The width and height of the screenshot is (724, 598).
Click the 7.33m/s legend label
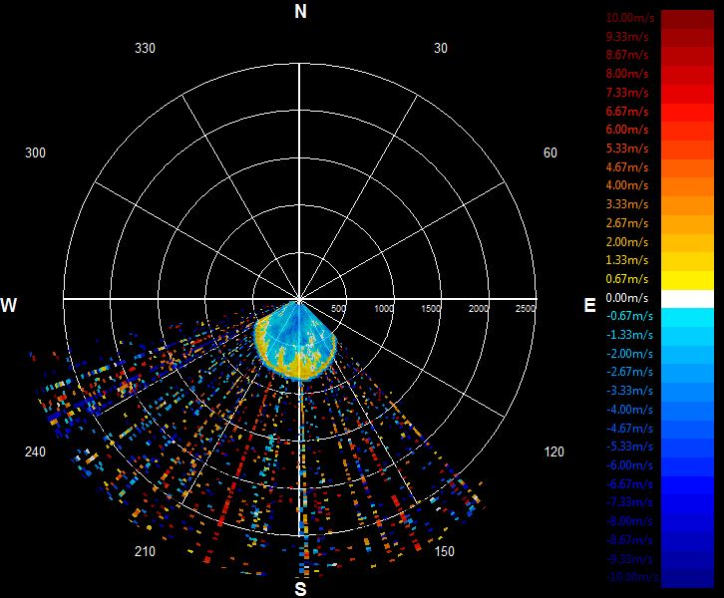(627, 93)
